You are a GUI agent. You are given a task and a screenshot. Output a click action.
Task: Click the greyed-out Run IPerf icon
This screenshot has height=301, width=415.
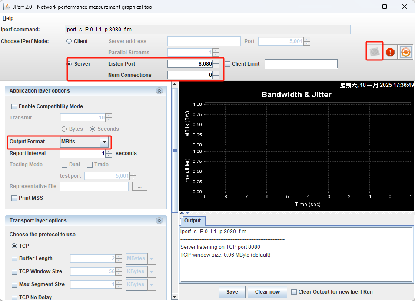click(374, 52)
